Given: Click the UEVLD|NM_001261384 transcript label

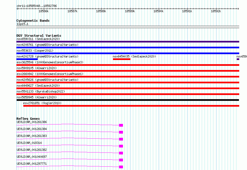Looking at the screenshot, I should pyautogui.click(x=32, y=129).
